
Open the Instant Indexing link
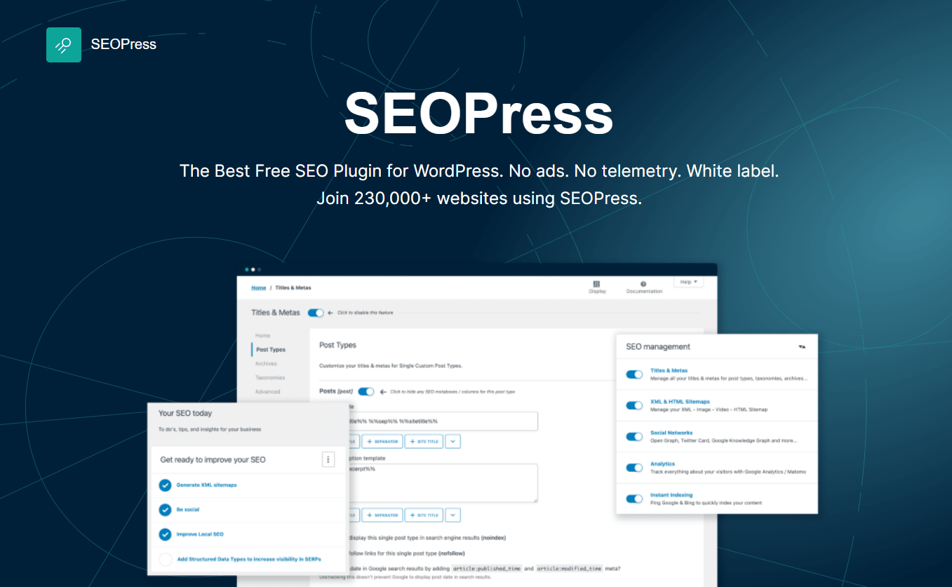(671, 494)
